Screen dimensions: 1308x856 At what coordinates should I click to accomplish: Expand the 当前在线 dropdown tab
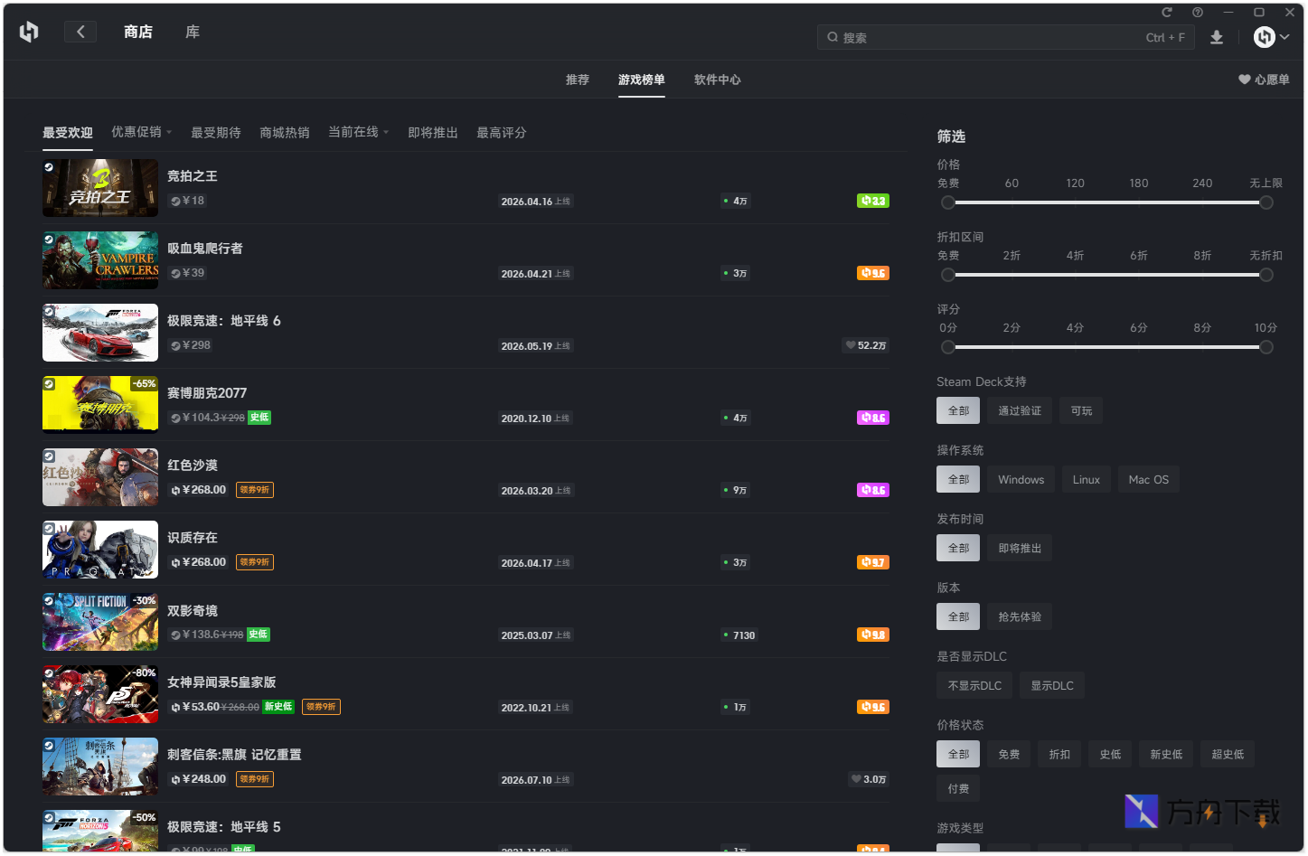[x=358, y=132]
